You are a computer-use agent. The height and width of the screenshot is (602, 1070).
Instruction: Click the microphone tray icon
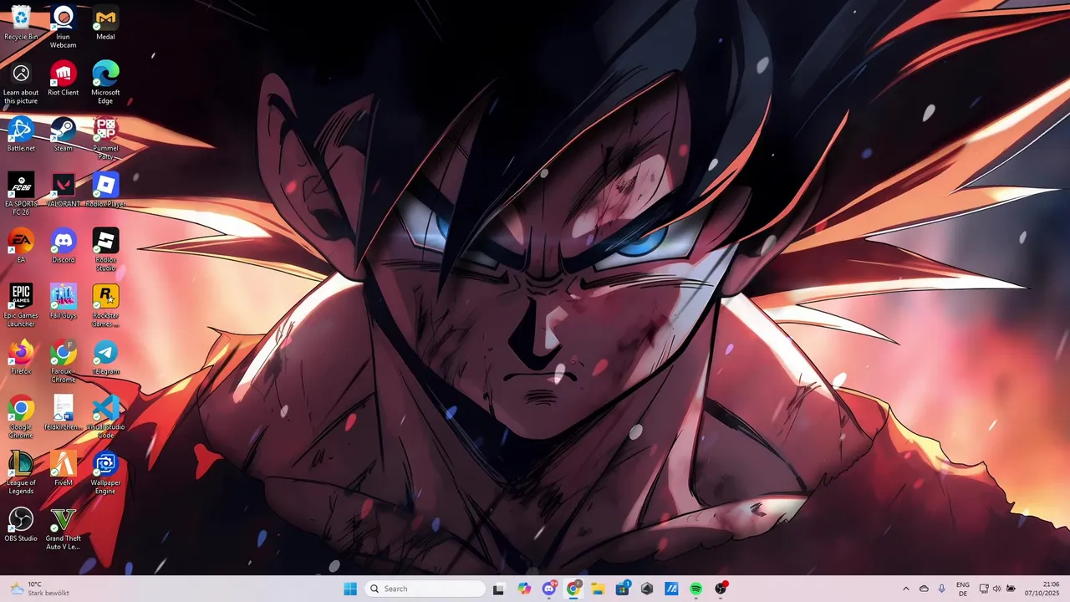(x=942, y=589)
